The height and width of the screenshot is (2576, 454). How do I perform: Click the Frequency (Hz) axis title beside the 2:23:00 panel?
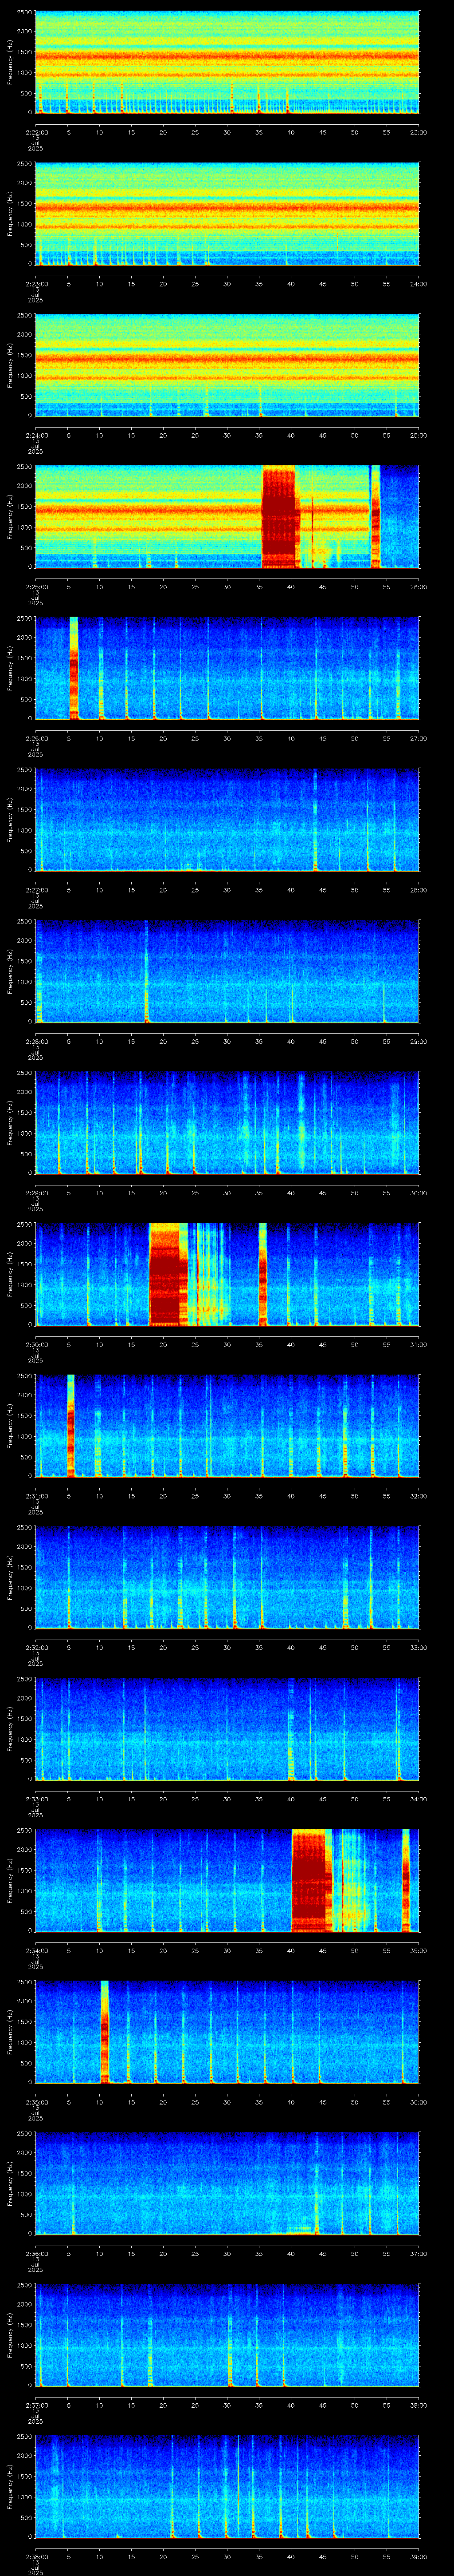[x=10, y=214]
